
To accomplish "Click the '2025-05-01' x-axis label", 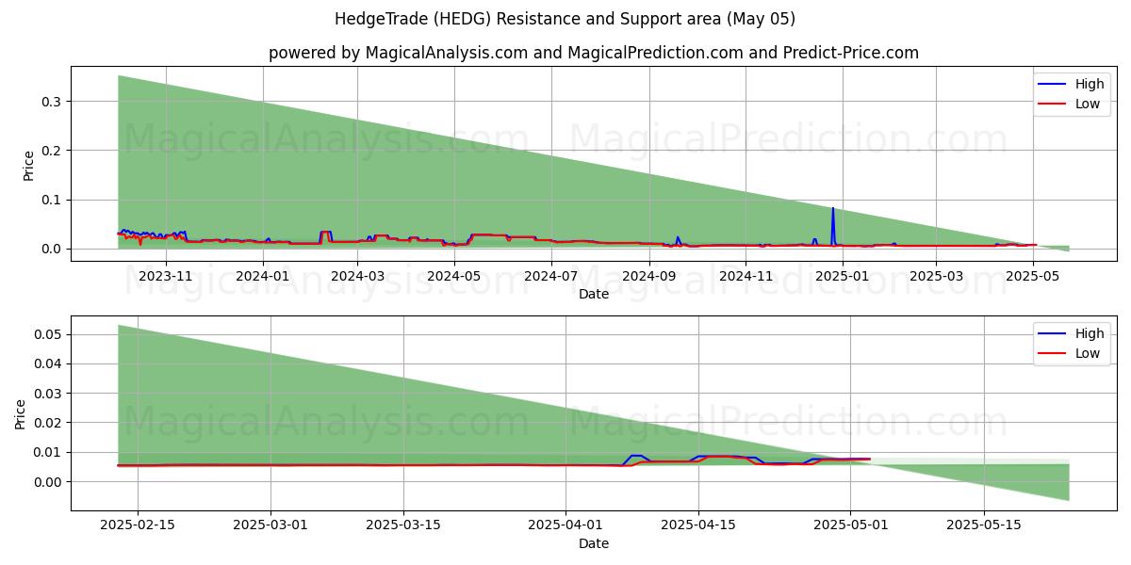I will pyautogui.click(x=850, y=525).
